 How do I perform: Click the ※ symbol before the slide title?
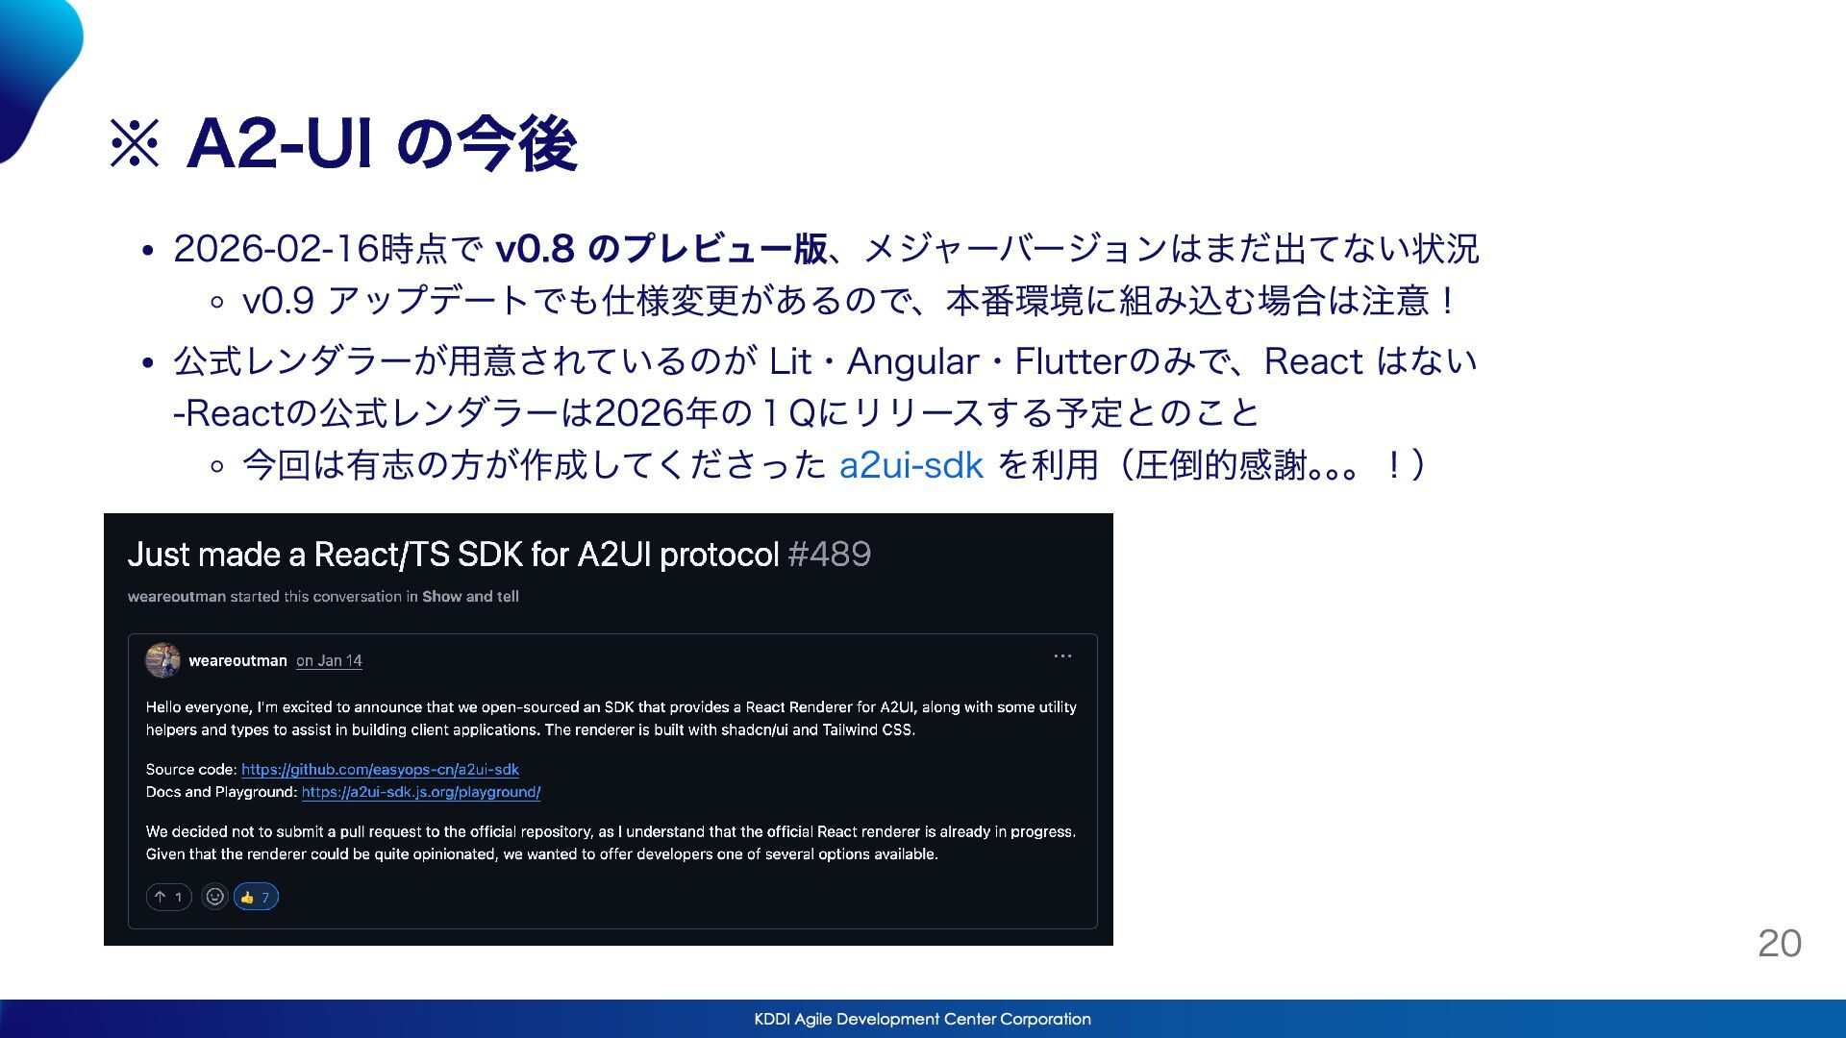pos(135,144)
